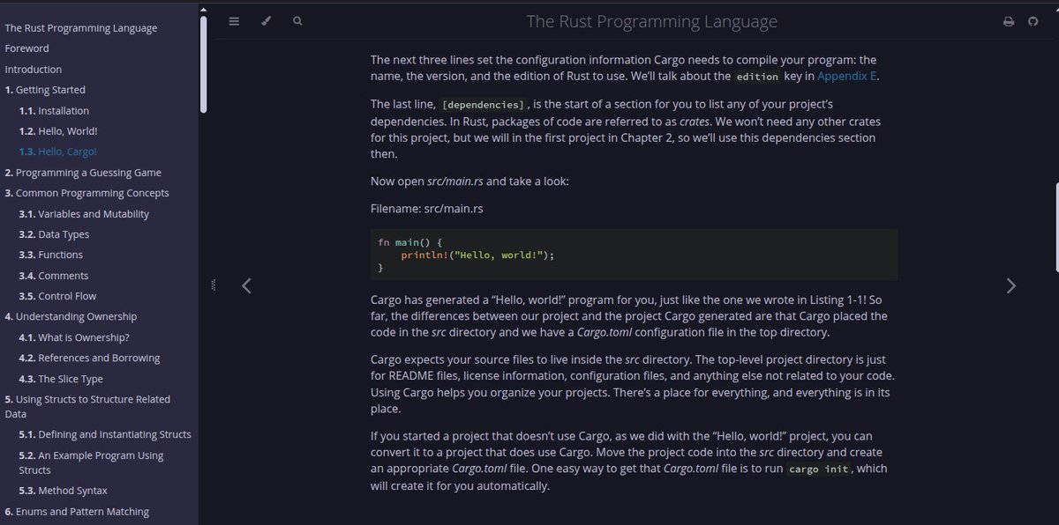The image size is (1059, 525).
Task: Open 6. Enums and Pattern Matching
Action: [77, 511]
